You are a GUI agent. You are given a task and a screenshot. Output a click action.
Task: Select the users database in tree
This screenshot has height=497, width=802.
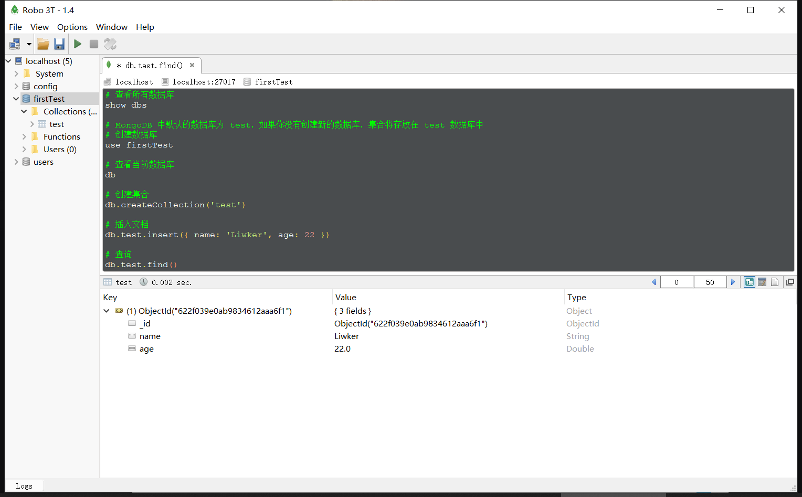[44, 162]
